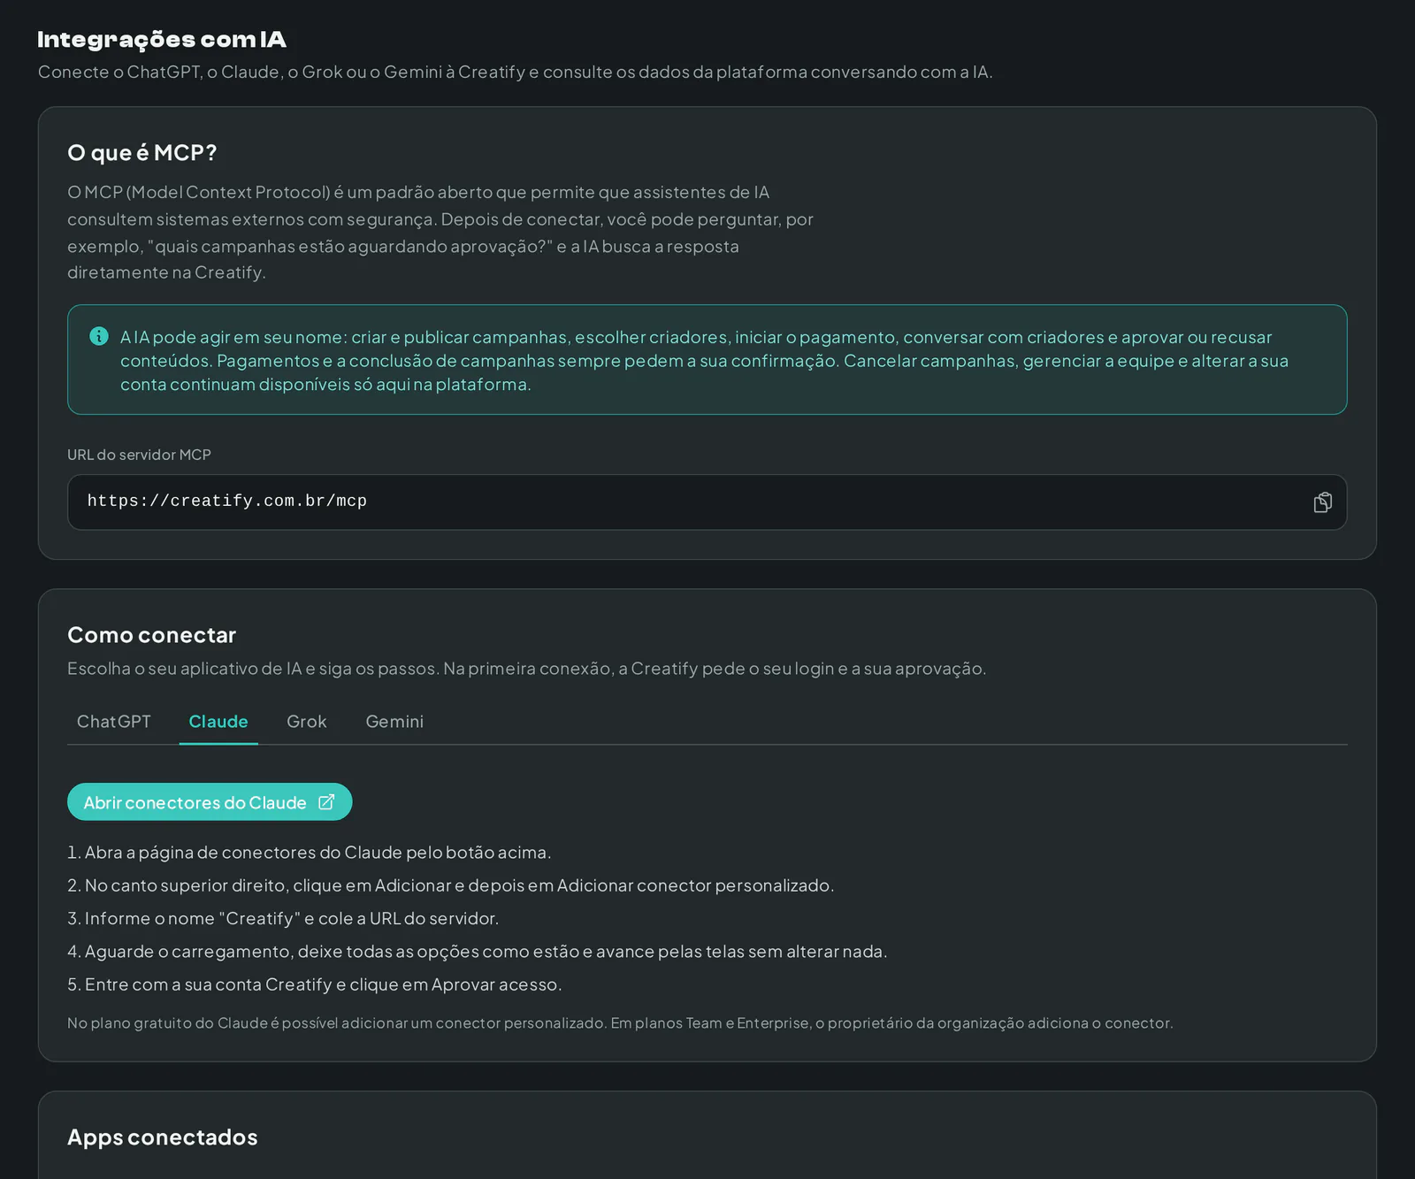
Task: Click the MCP server URL field
Action: click(707, 502)
